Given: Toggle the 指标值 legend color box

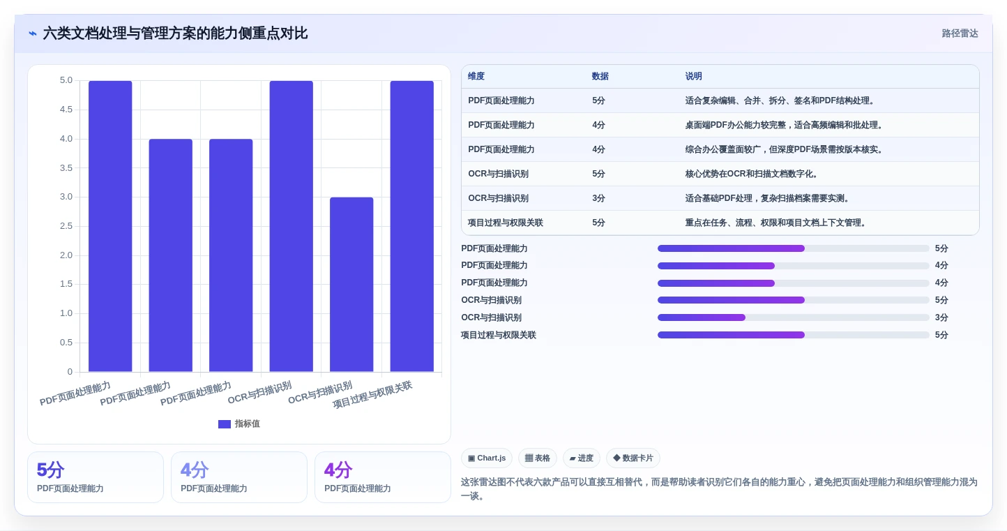Looking at the screenshot, I should pos(225,424).
